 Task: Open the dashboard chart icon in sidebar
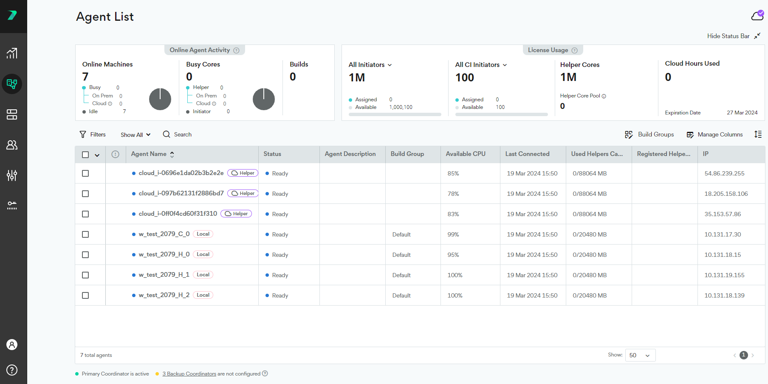[12, 53]
